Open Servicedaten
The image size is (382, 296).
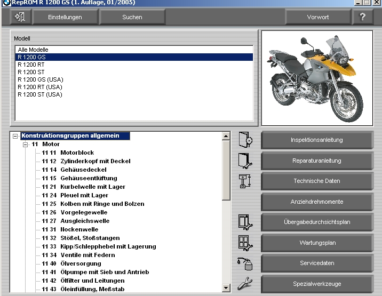[x=317, y=263]
